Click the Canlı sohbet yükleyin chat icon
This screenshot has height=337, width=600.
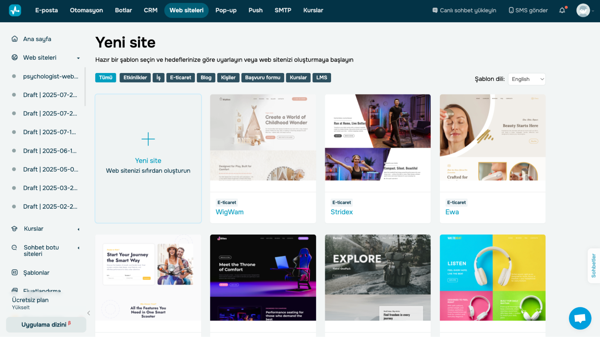(x=434, y=10)
